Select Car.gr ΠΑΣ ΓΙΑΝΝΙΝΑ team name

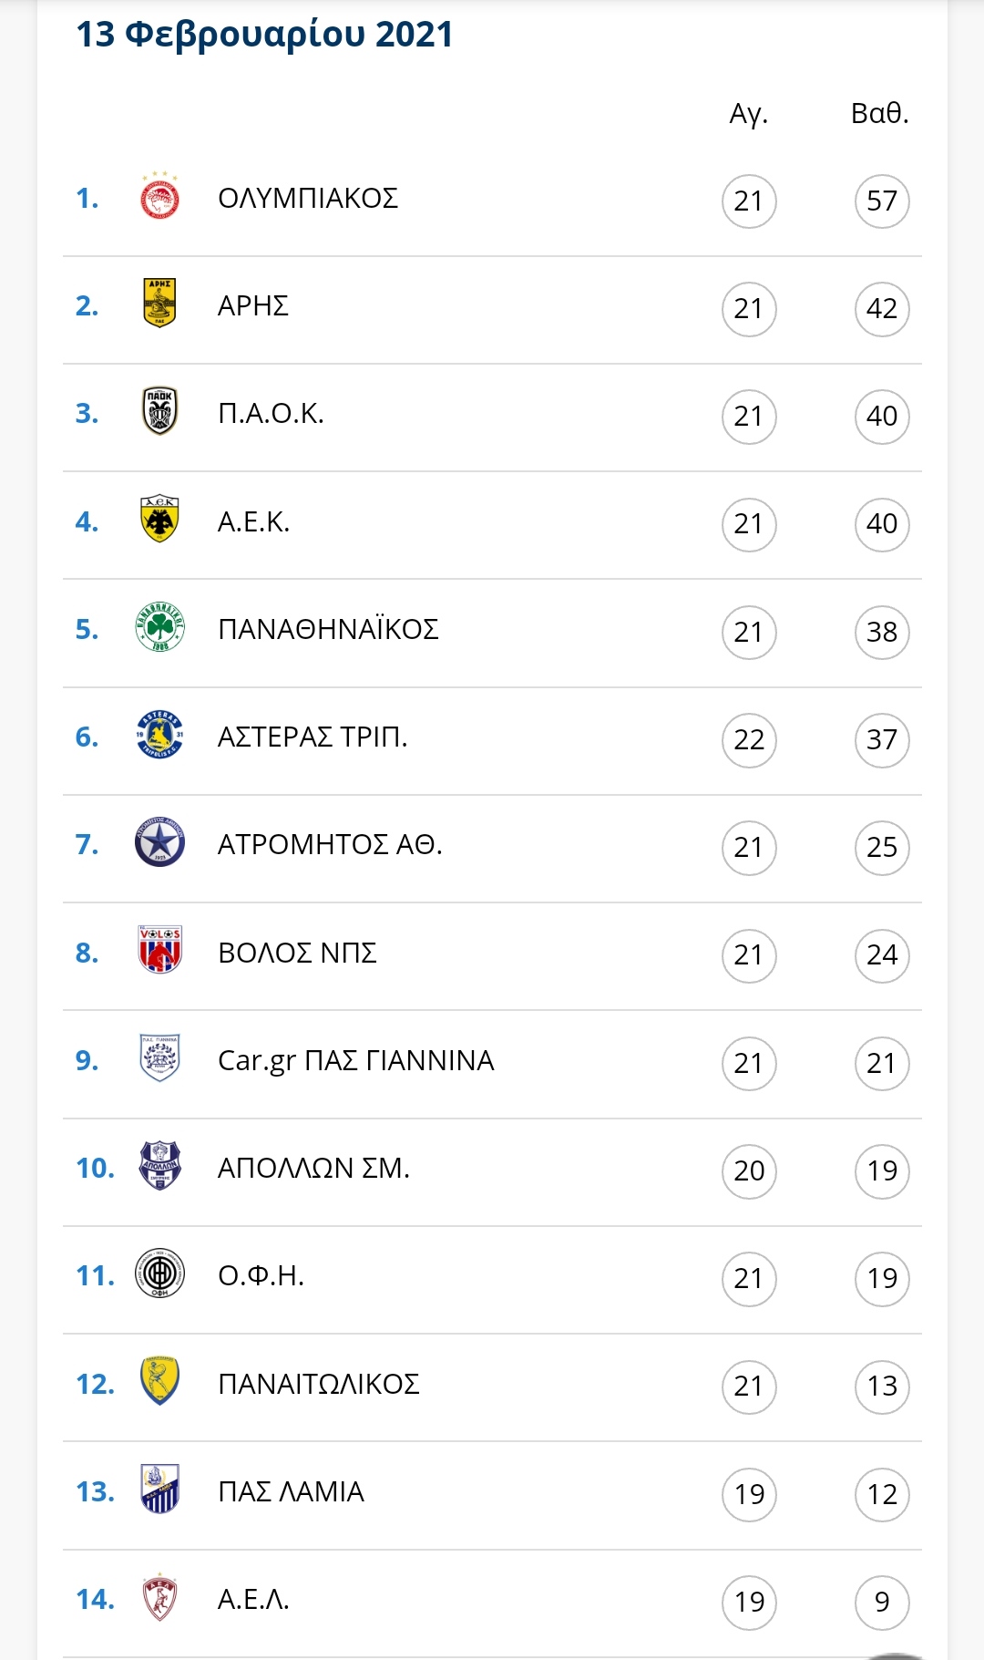356,1061
